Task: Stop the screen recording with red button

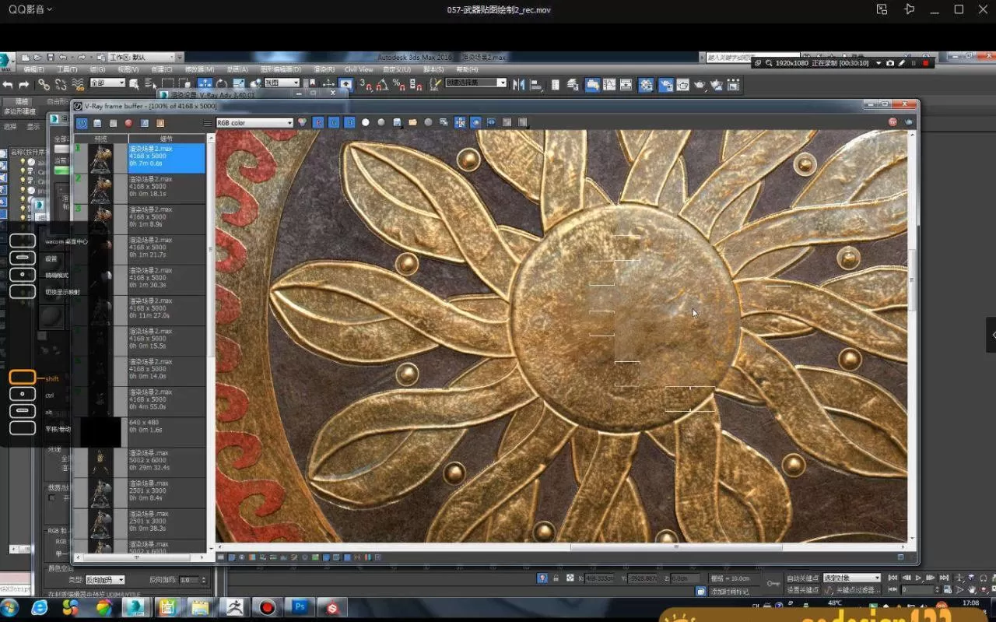Action: click(925, 63)
